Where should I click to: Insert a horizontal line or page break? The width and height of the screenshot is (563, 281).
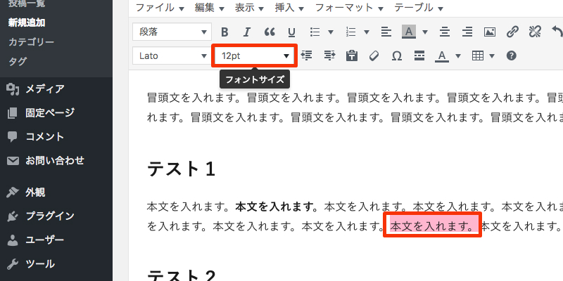(419, 55)
